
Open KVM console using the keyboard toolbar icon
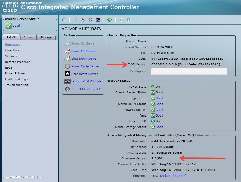click(98, 19)
